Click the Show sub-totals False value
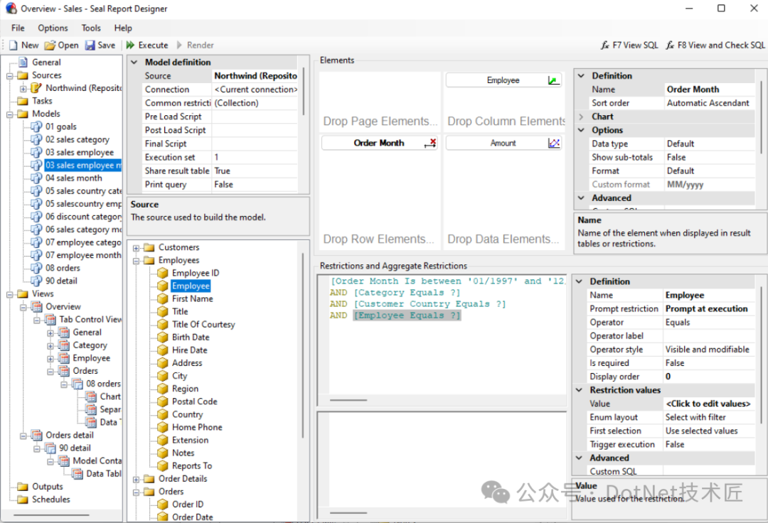This screenshot has height=523, width=768. click(676, 157)
